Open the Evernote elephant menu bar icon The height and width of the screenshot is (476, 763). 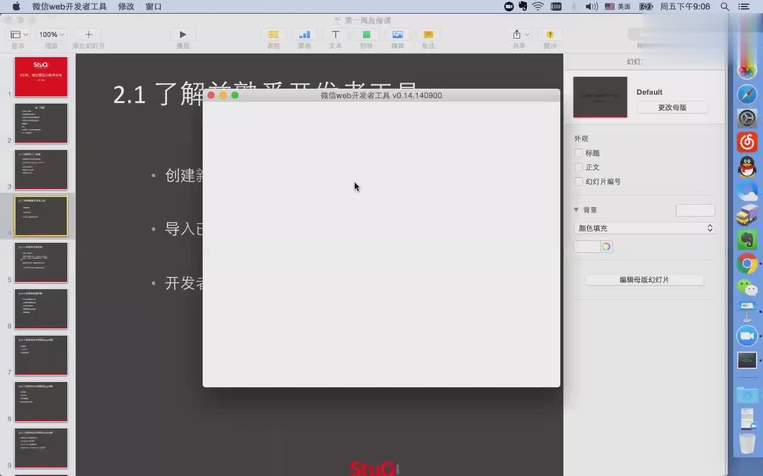[x=523, y=7]
